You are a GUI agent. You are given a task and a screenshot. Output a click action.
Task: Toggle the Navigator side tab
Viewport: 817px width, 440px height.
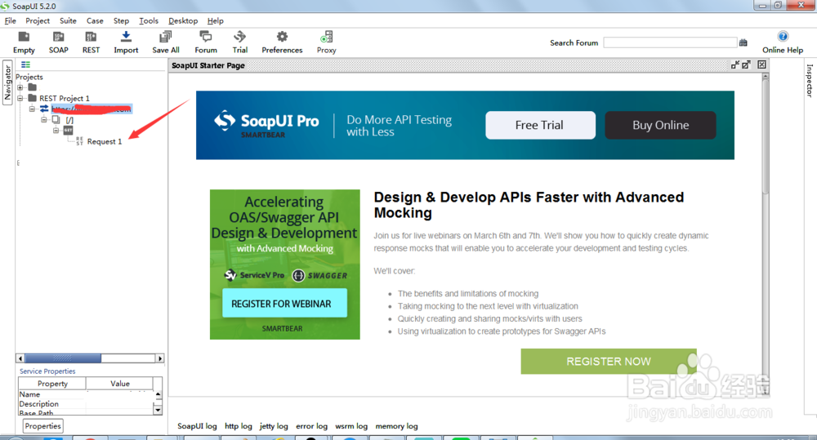7,82
